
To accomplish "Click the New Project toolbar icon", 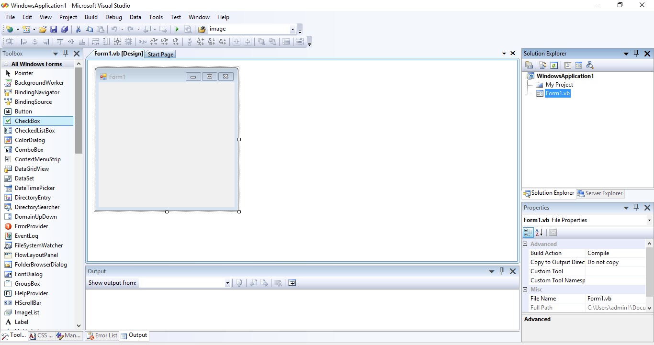I will (x=10, y=29).
